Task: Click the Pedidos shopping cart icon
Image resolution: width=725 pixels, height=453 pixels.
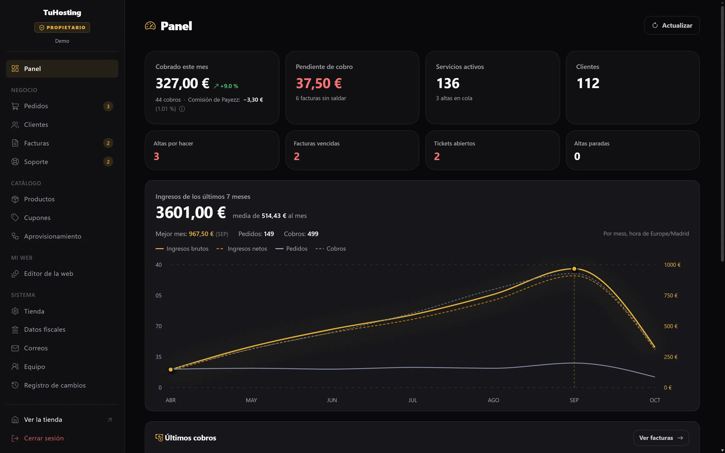Action: 15,106
